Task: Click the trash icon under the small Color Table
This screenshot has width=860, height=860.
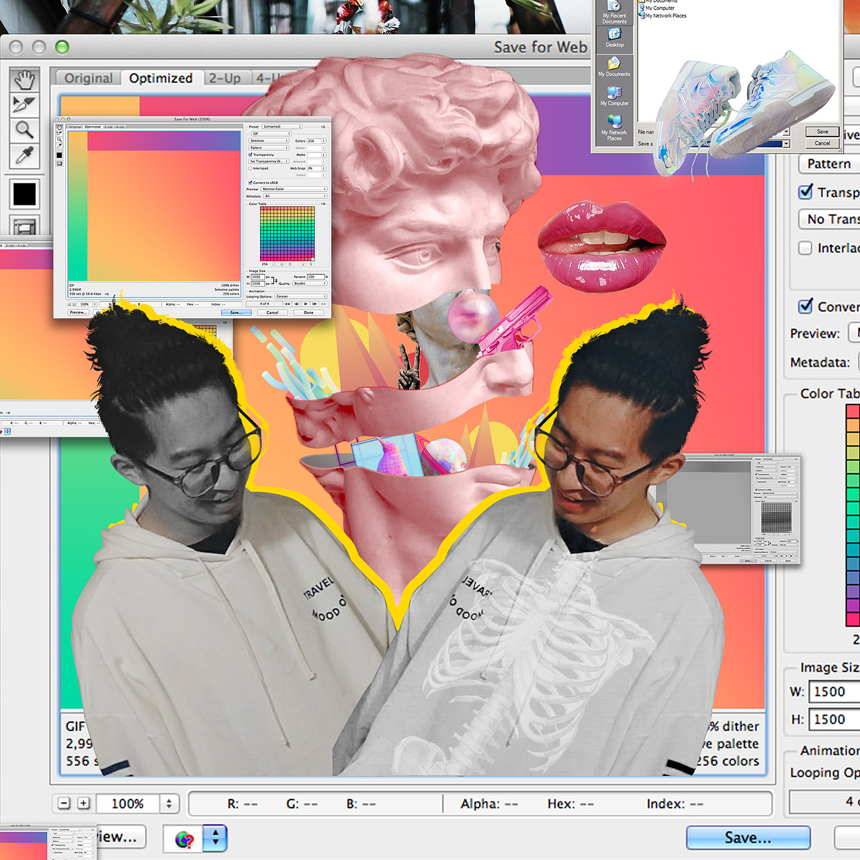Action: click(311, 264)
